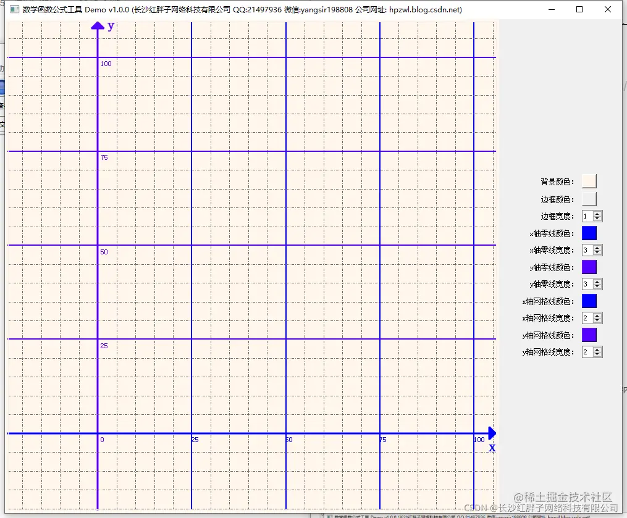This screenshot has width=627, height=518.
Task: Maximize the 数学函数公式工具 window
Action: (579, 10)
